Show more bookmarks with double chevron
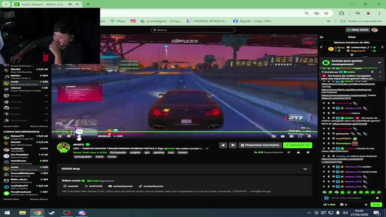 (329, 21)
